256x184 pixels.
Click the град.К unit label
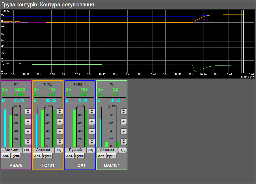(x=80, y=84)
